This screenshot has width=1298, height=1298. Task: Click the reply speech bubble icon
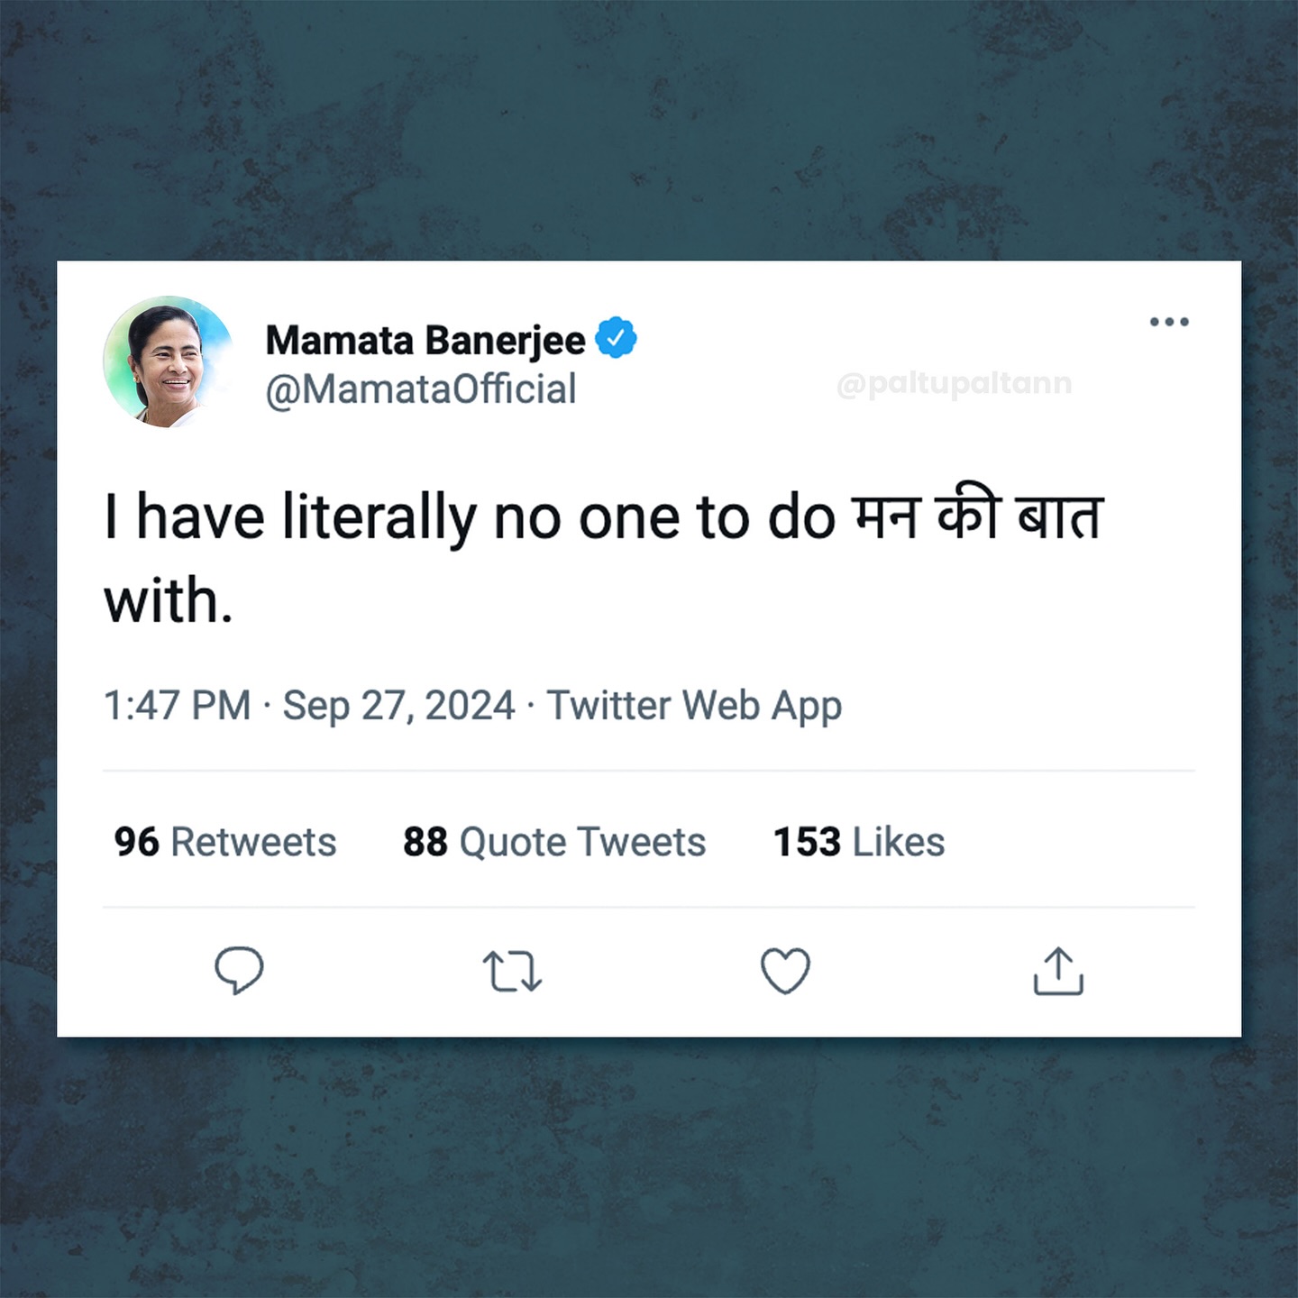click(x=239, y=970)
